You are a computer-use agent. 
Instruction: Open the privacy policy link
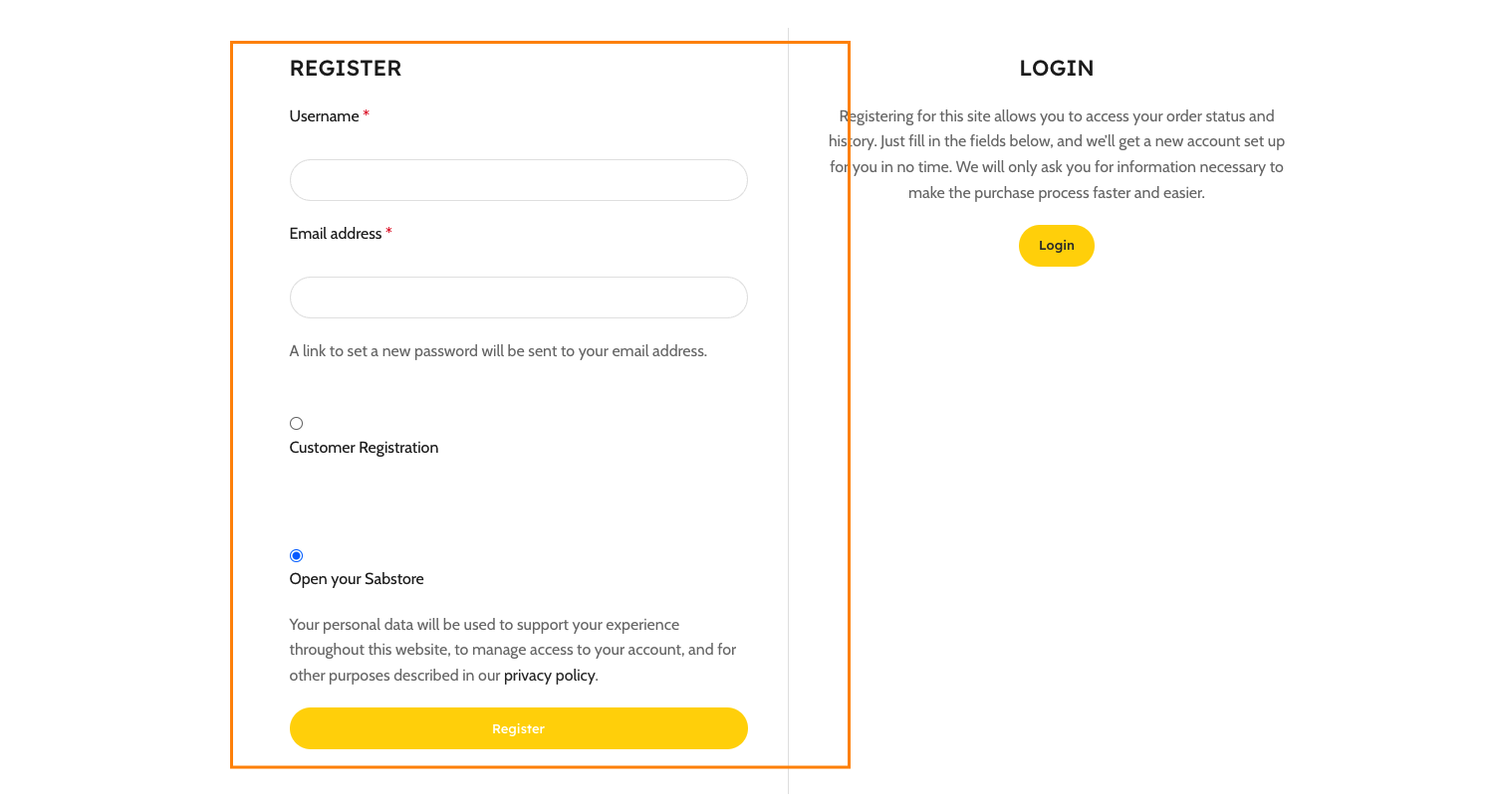click(x=549, y=676)
